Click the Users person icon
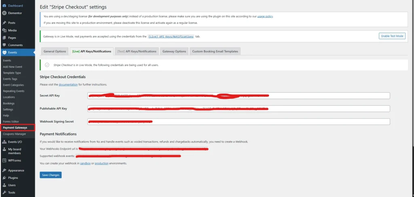414x197 pixels. click(4, 185)
